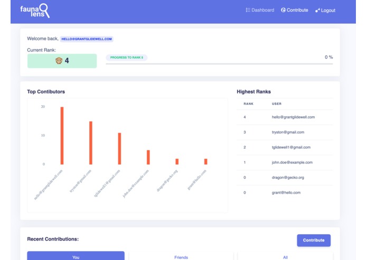Click the HELLO@GRANTGLIDEWELL.COM email badge

(x=87, y=39)
